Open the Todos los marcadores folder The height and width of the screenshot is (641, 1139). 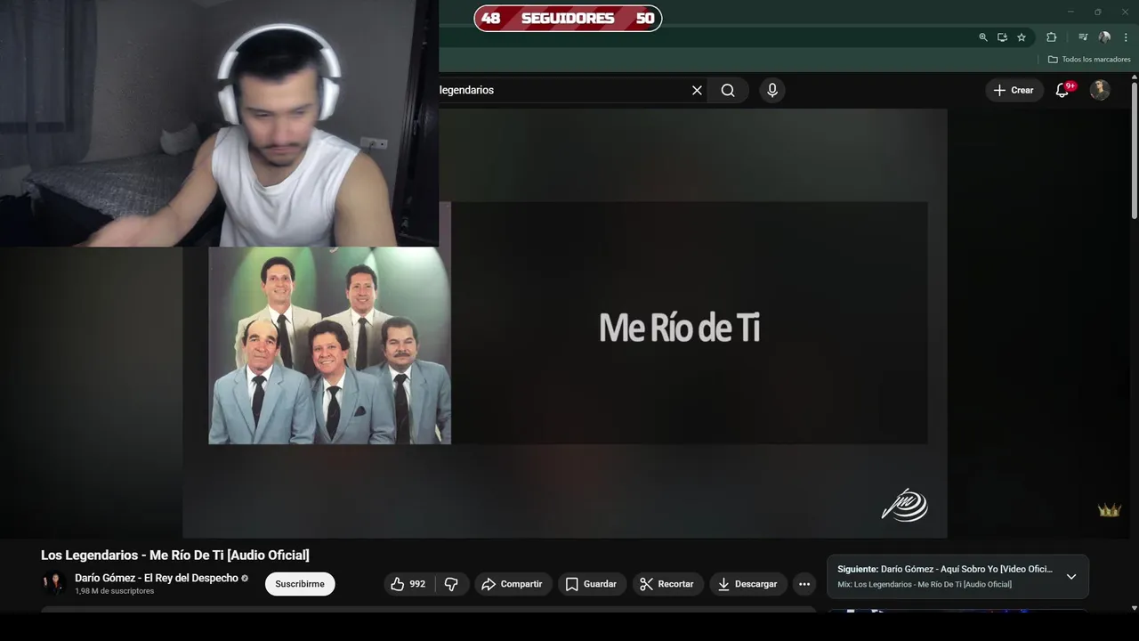point(1089,60)
